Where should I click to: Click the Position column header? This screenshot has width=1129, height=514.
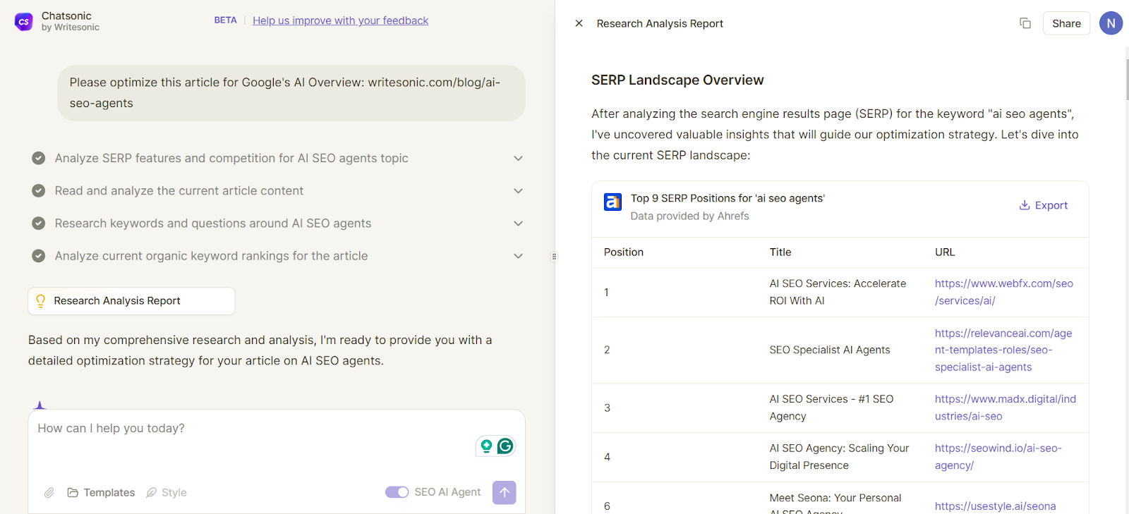pos(623,252)
